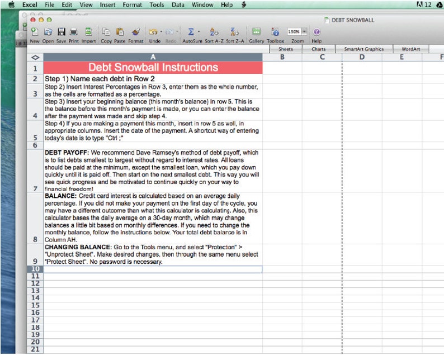The width and height of the screenshot is (444, 355).
Task: Open the Data menu
Action: 178,4
